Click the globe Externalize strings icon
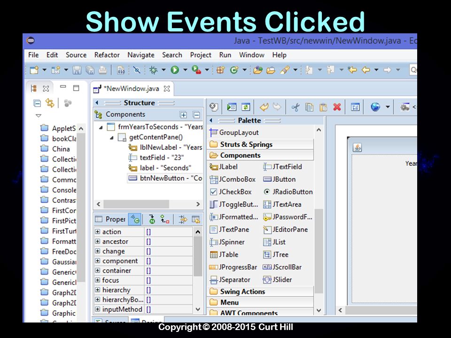The width and height of the screenshot is (451, 338). tap(375, 107)
